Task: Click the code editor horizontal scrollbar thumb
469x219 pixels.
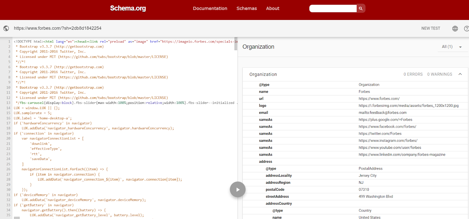Action: tap(17, 218)
